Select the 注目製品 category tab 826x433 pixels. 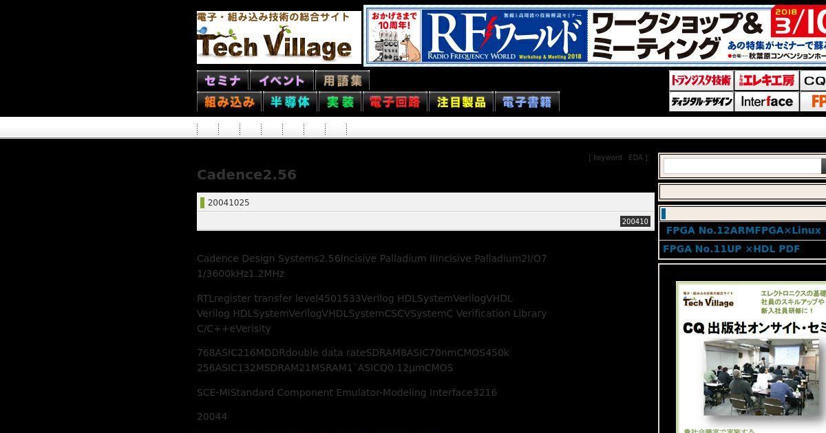(x=461, y=102)
